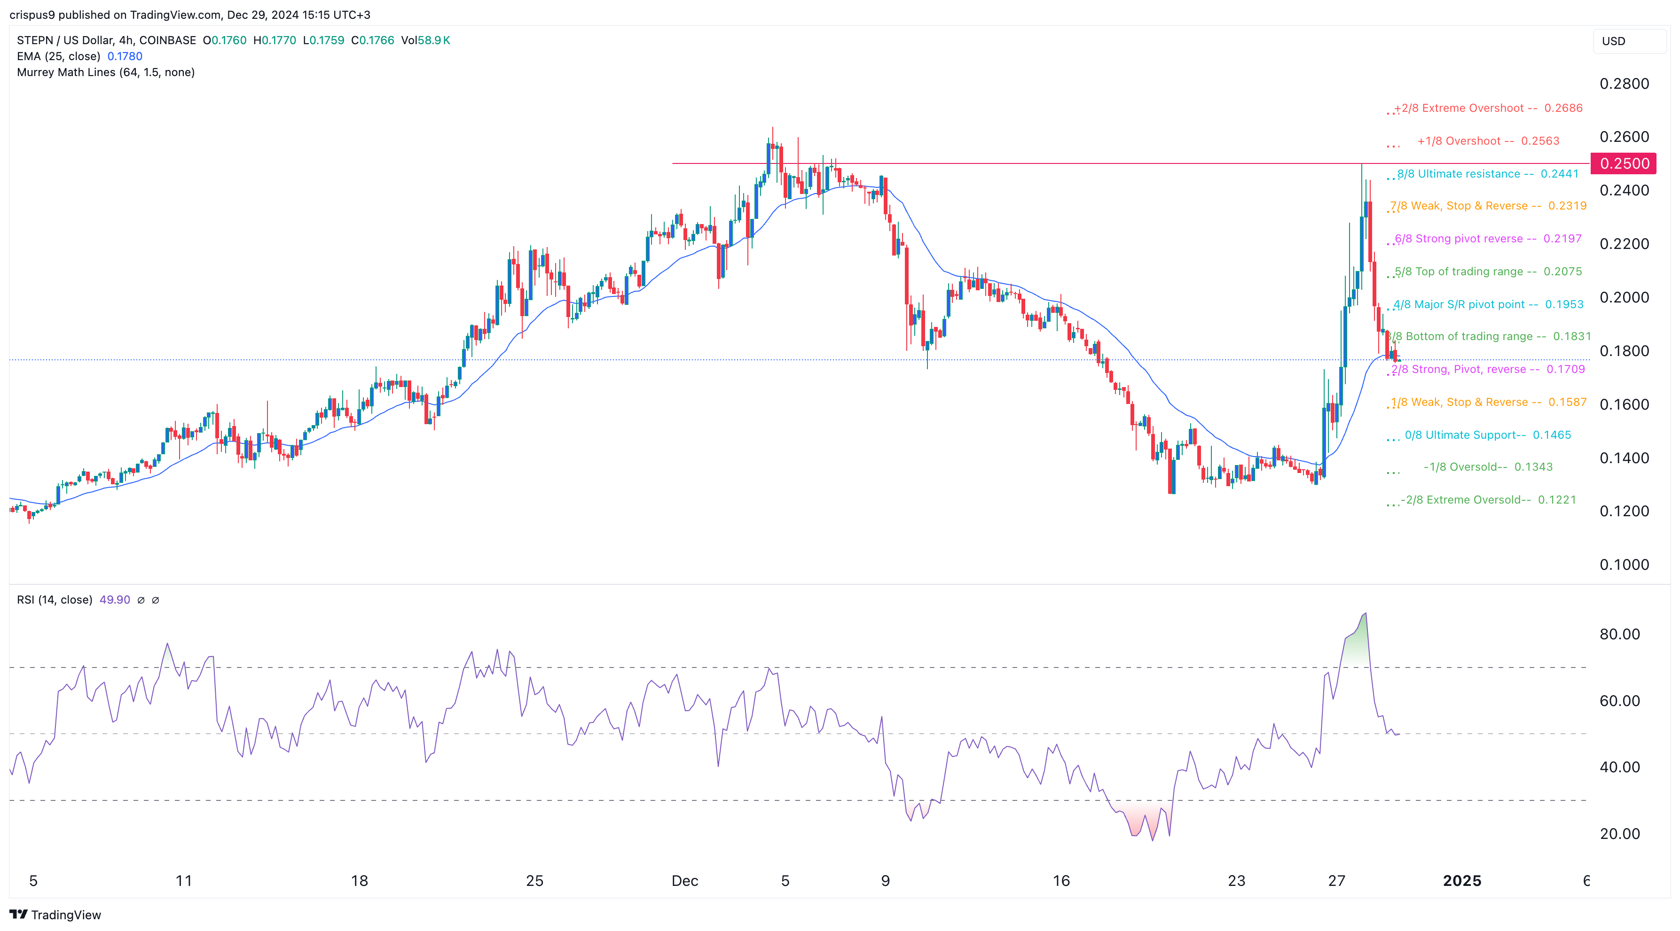Click the 0.1200 price axis label
This screenshot has width=1680, height=931.
click(1624, 511)
